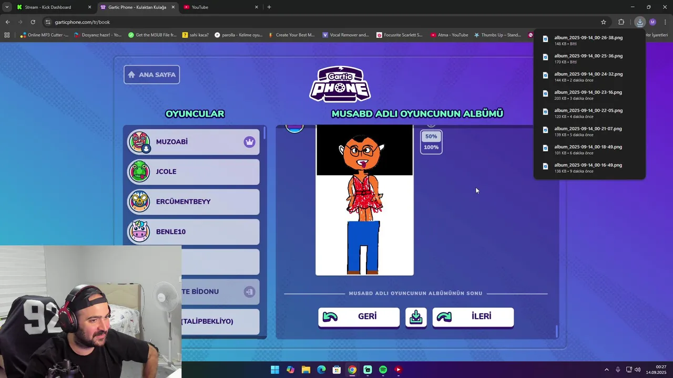The height and width of the screenshot is (378, 673).
Task: Click ERCÜMENTBEYY's masked avatar icon
Action: (139, 202)
